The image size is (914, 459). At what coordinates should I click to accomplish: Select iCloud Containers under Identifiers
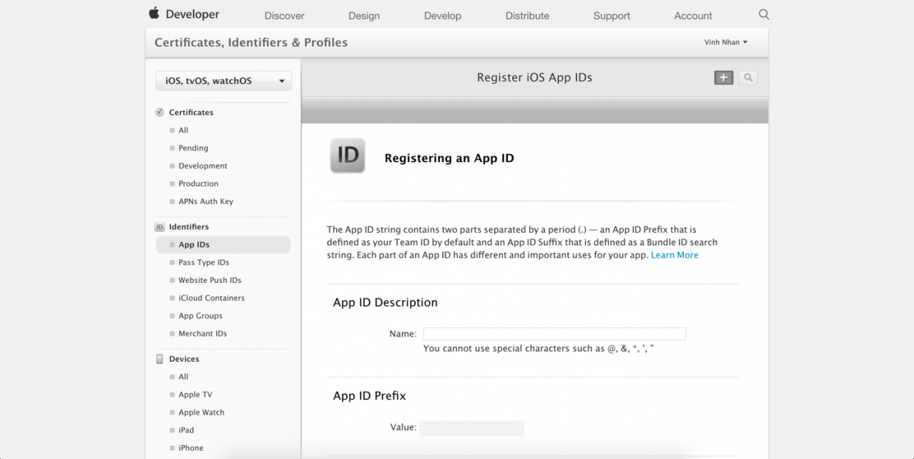pos(211,298)
